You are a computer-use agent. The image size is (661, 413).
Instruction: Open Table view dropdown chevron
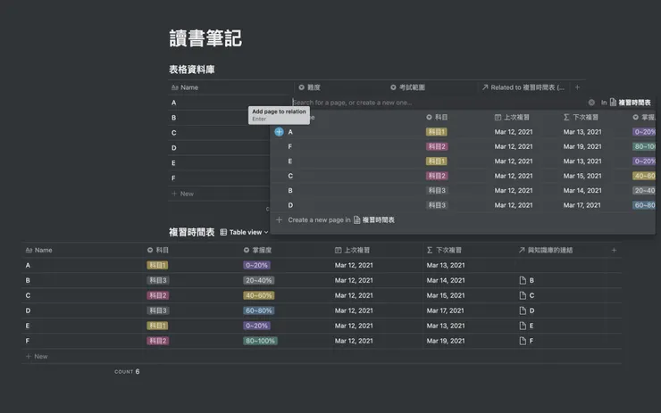click(266, 232)
